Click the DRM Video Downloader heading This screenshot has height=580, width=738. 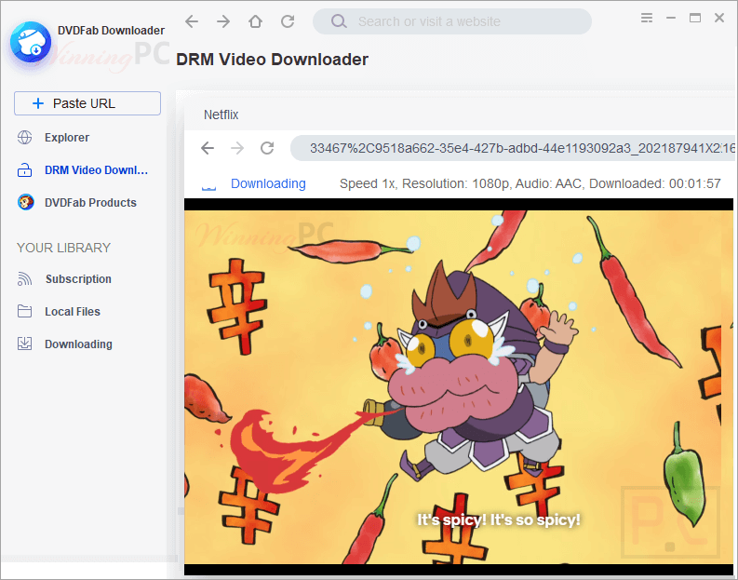click(x=272, y=60)
